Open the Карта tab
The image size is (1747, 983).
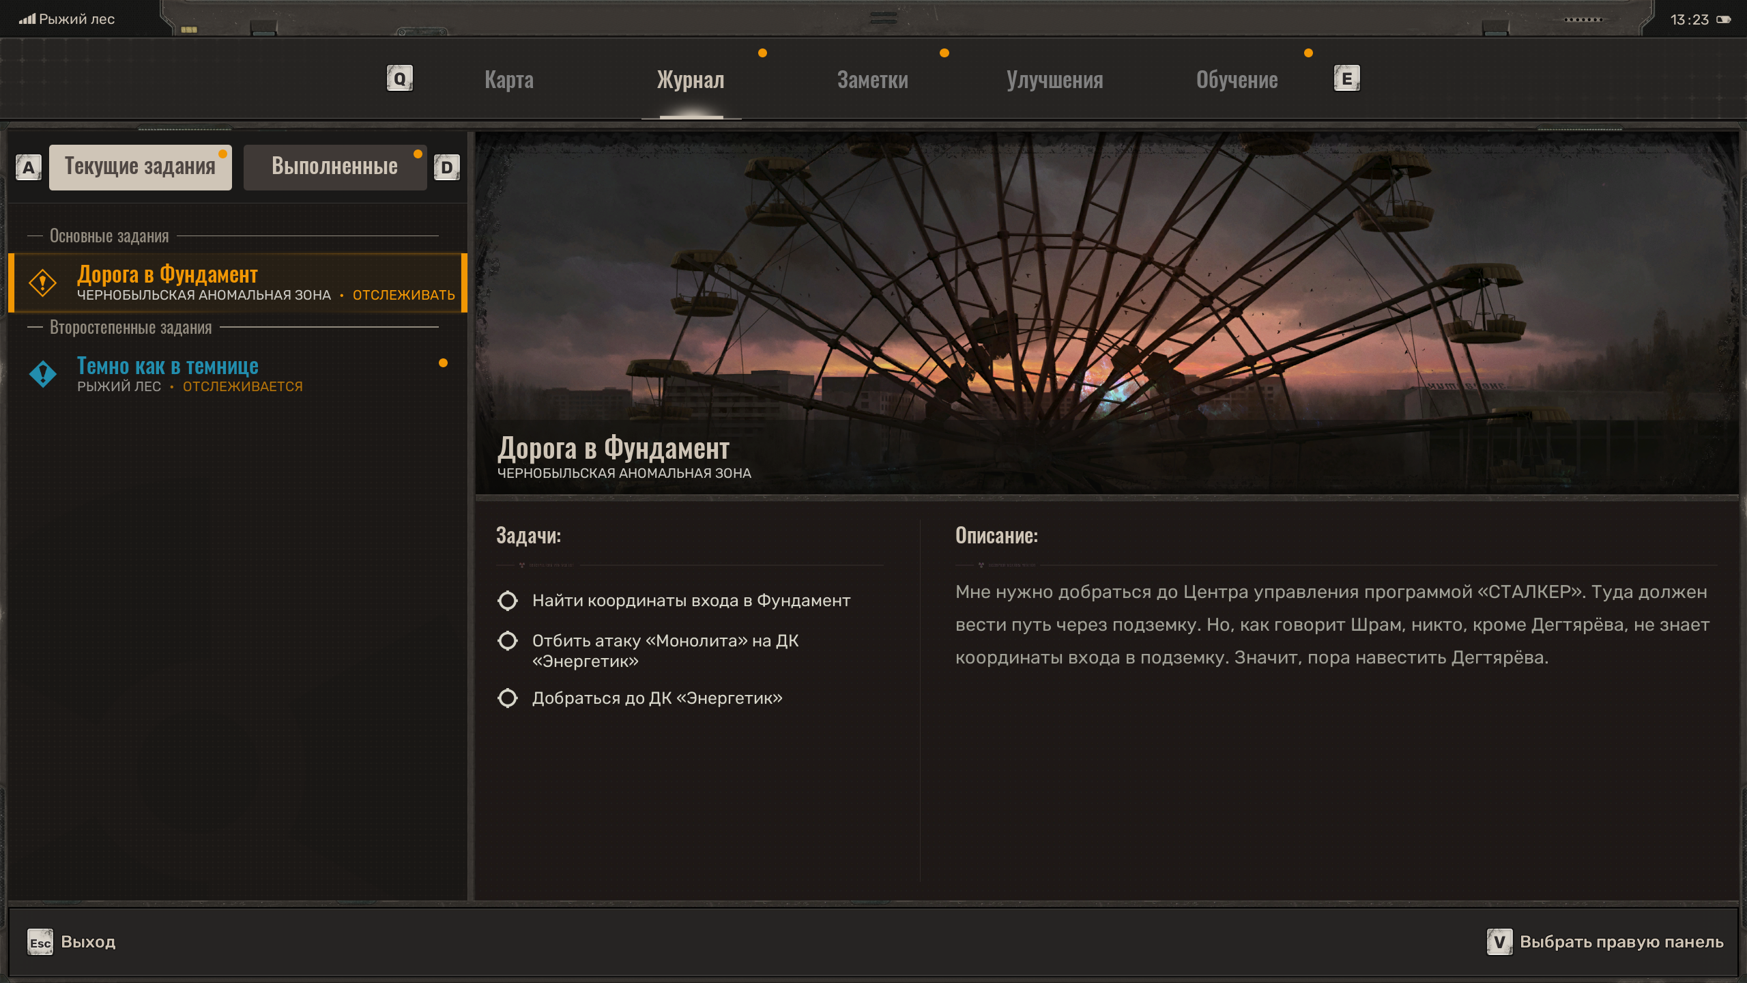pyautogui.click(x=509, y=80)
